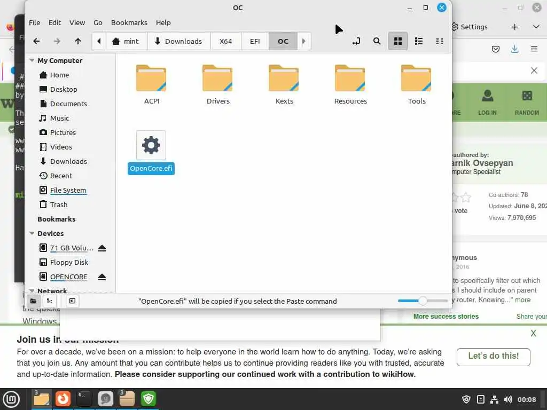Eject the OPENCORE device
Image resolution: width=547 pixels, height=410 pixels.
coord(102,277)
